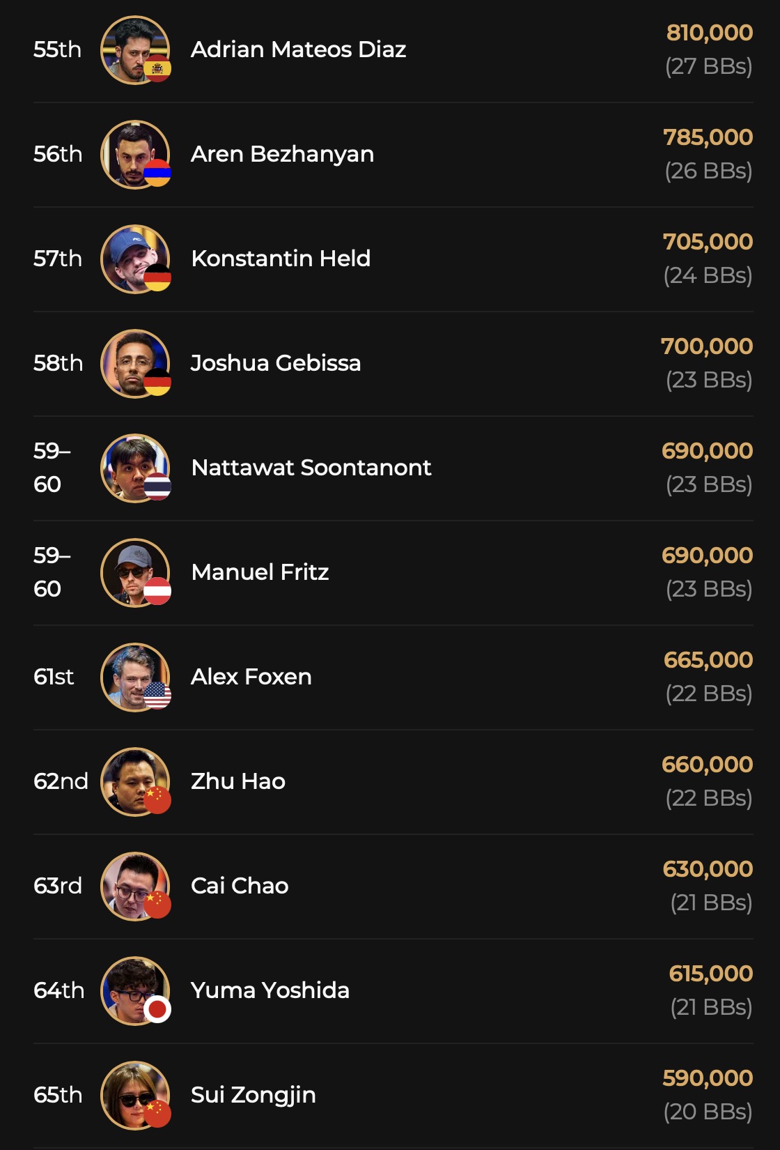Click the Armenia flag icon beside Aren Bezhanyan
The height and width of the screenshot is (1150, 780).
pos(157,173)
